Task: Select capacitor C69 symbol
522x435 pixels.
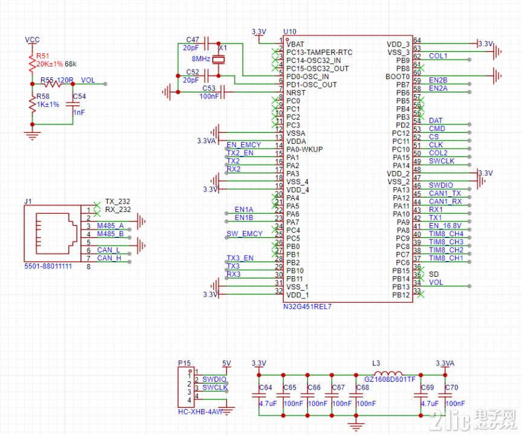Action: click(x=420, y=395)
